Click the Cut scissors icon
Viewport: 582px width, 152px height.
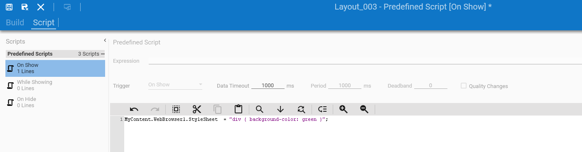coord(197,109)
